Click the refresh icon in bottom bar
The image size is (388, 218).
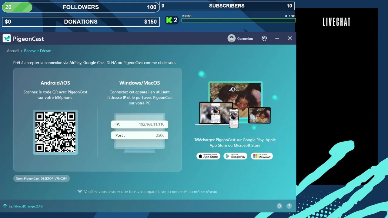279,206
